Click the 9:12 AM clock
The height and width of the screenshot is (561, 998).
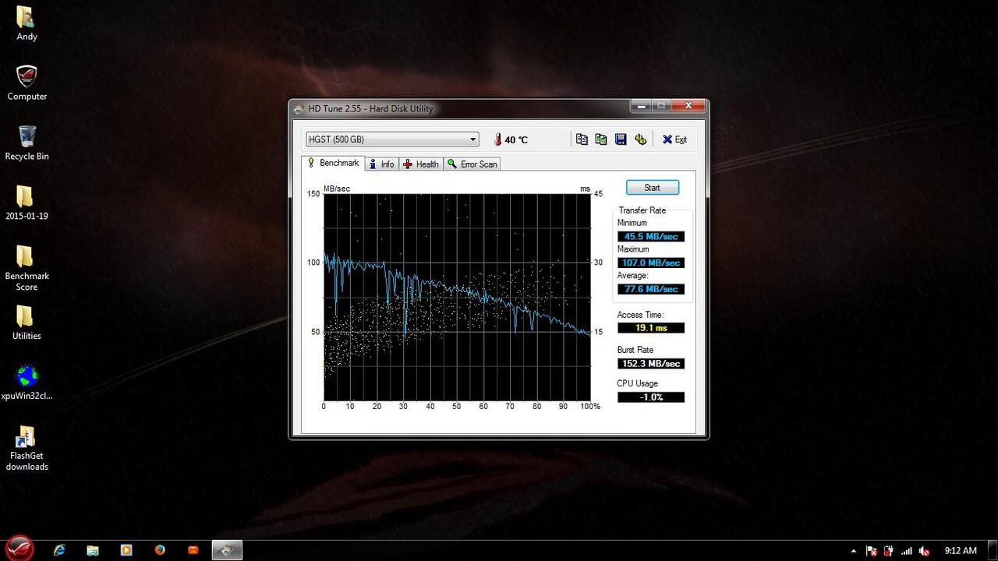pos(960,551)
